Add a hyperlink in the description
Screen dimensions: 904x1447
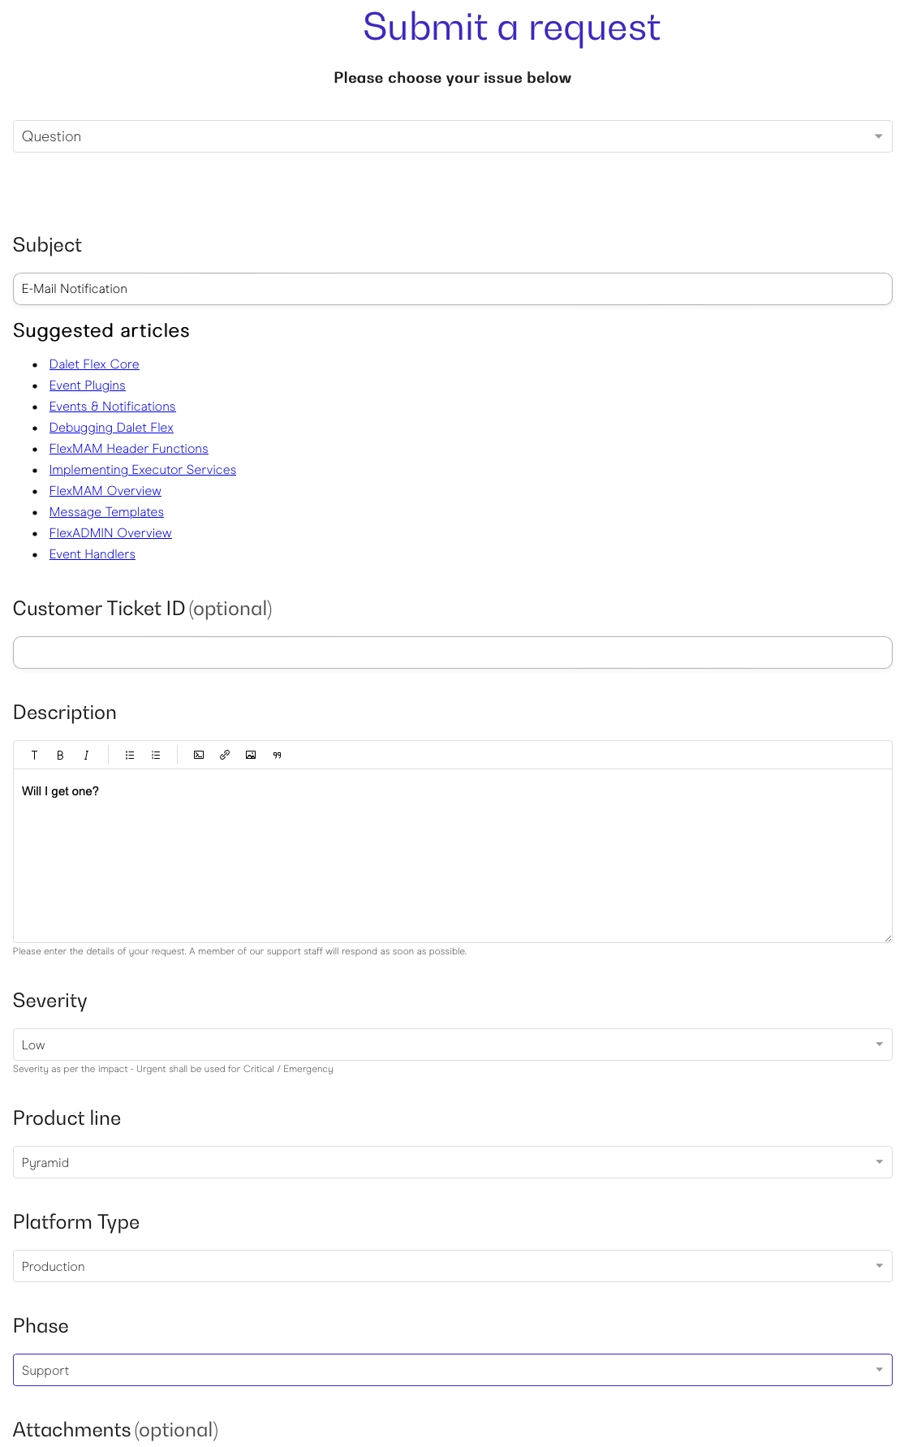225,755
